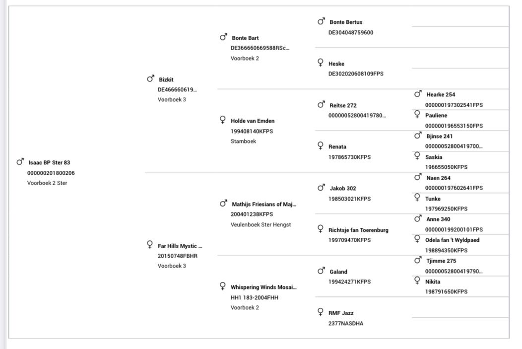The width and height of the screenshot is (522, 349).
Task: Select the Reitse 272 sire name
Action: coord(343,105)
